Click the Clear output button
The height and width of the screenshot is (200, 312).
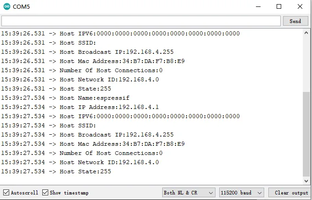(x=290, y=193)
